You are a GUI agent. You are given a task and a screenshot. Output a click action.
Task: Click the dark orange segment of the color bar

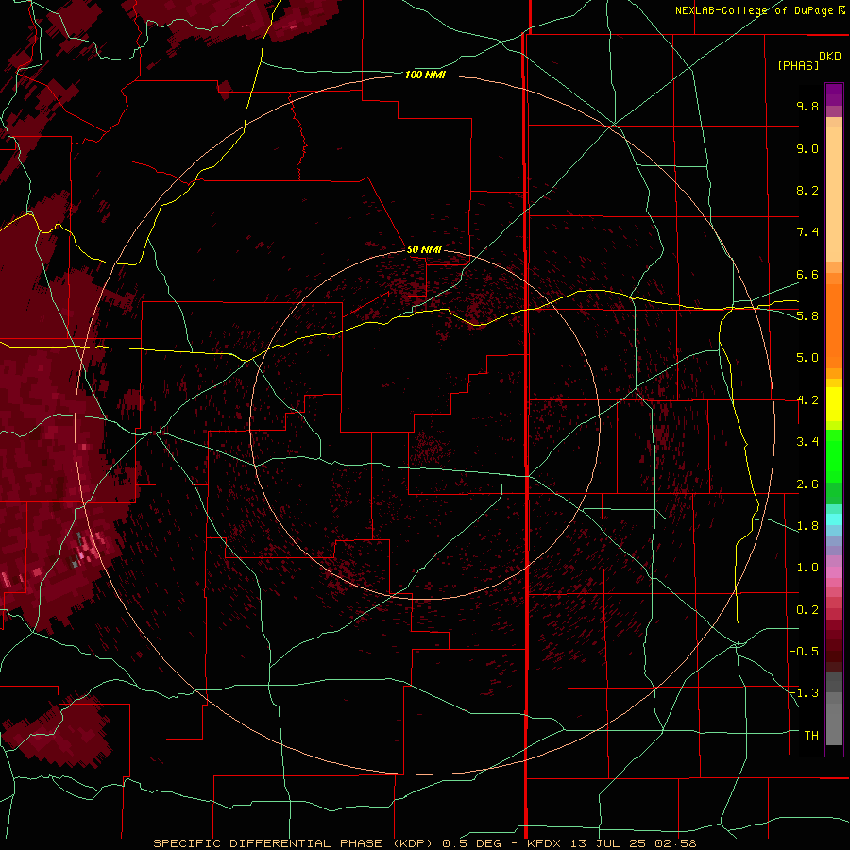tap(834, 325)
